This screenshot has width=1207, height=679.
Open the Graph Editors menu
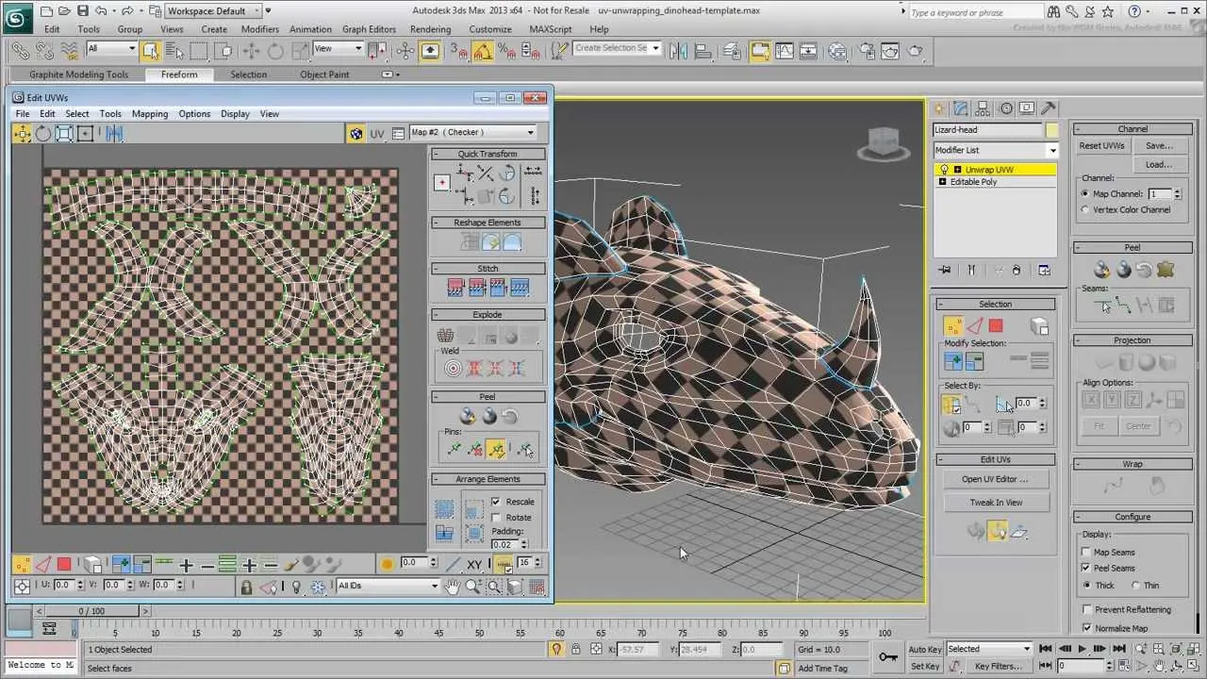369,29
